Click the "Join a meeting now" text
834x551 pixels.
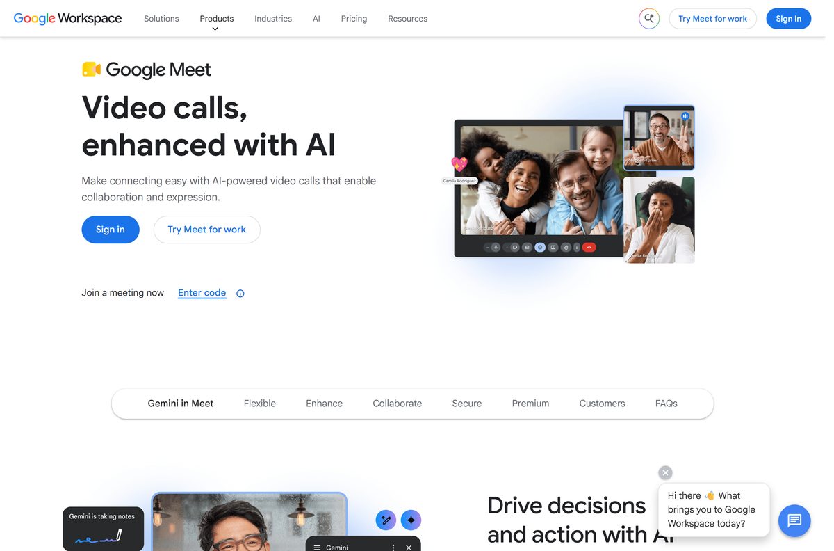click(123, 293)
